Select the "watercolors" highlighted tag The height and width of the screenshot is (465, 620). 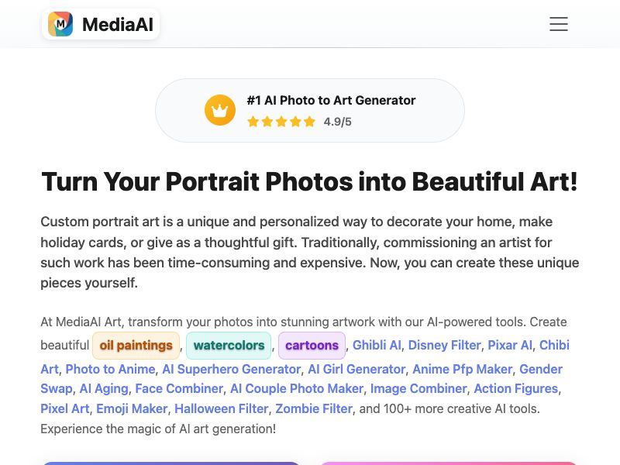[x=229, y=345]
